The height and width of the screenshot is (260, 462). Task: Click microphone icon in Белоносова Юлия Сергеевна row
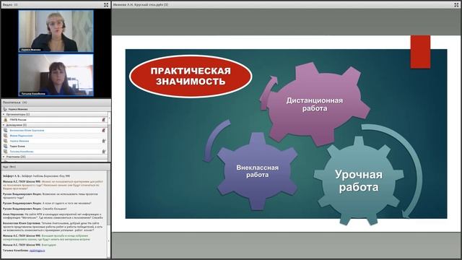pyautogui.click(x=104, y=130)
